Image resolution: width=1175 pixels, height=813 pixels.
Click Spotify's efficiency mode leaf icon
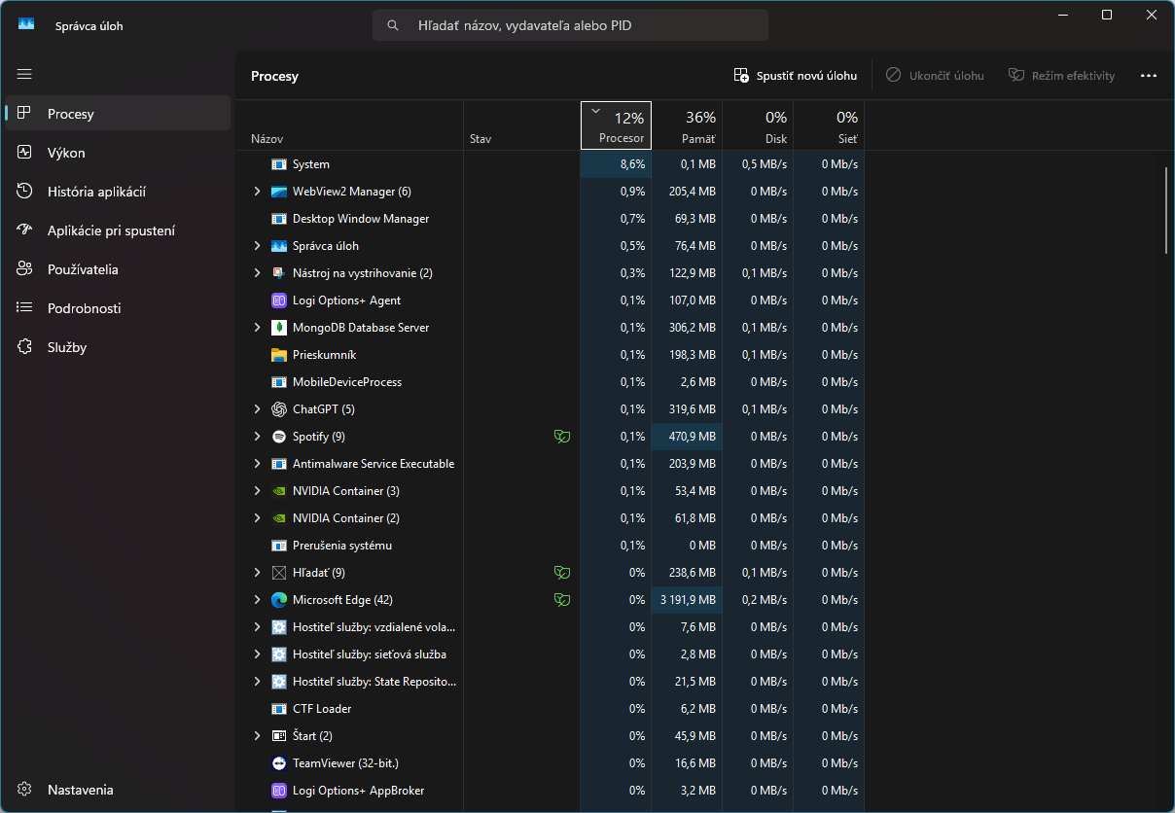[x=562, y=437]
